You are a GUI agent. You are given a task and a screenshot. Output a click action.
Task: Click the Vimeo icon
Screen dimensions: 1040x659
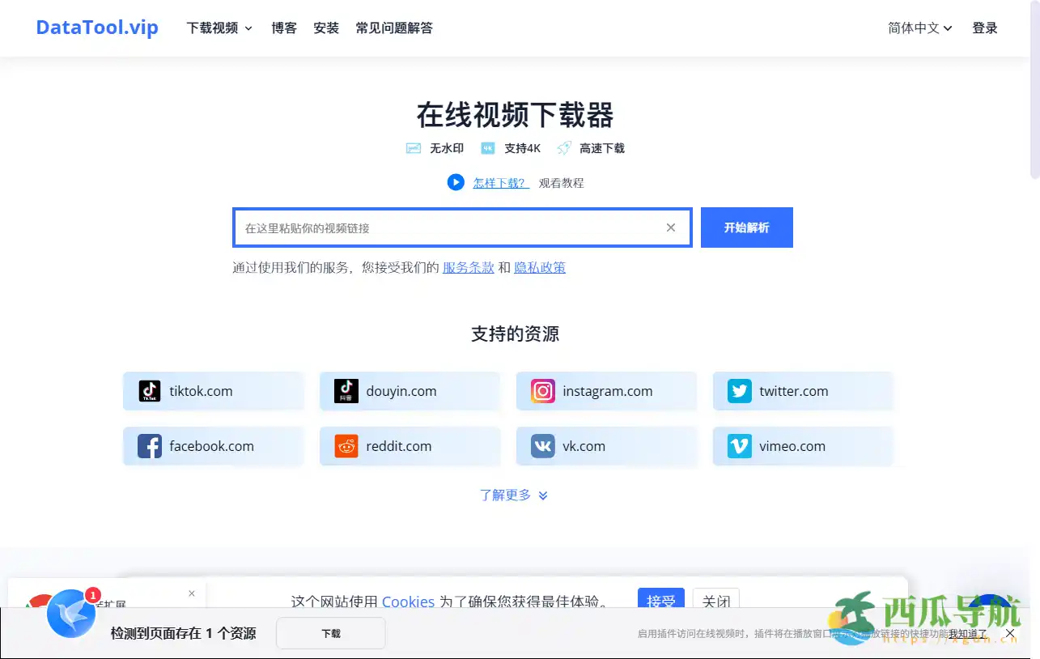click(739, 446)
